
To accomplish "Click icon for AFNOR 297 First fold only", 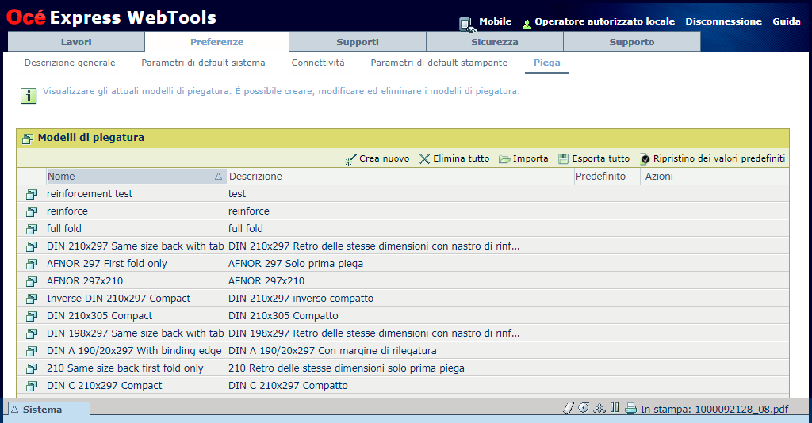I will point(32,264).
